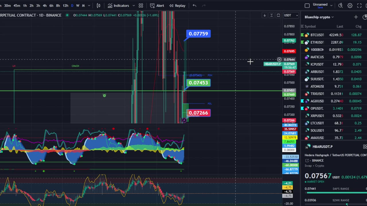Open the layout setup square icon
Image resolution: width=367 pixels, height=206 pixels.
[307, 5]
